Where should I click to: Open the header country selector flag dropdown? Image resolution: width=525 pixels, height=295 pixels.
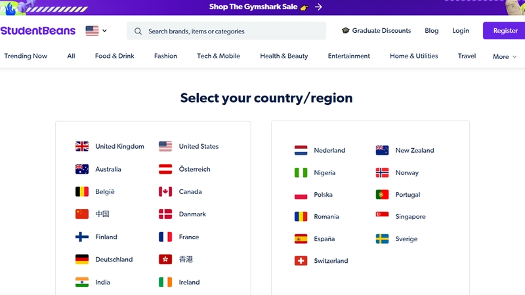pos(96,31)
